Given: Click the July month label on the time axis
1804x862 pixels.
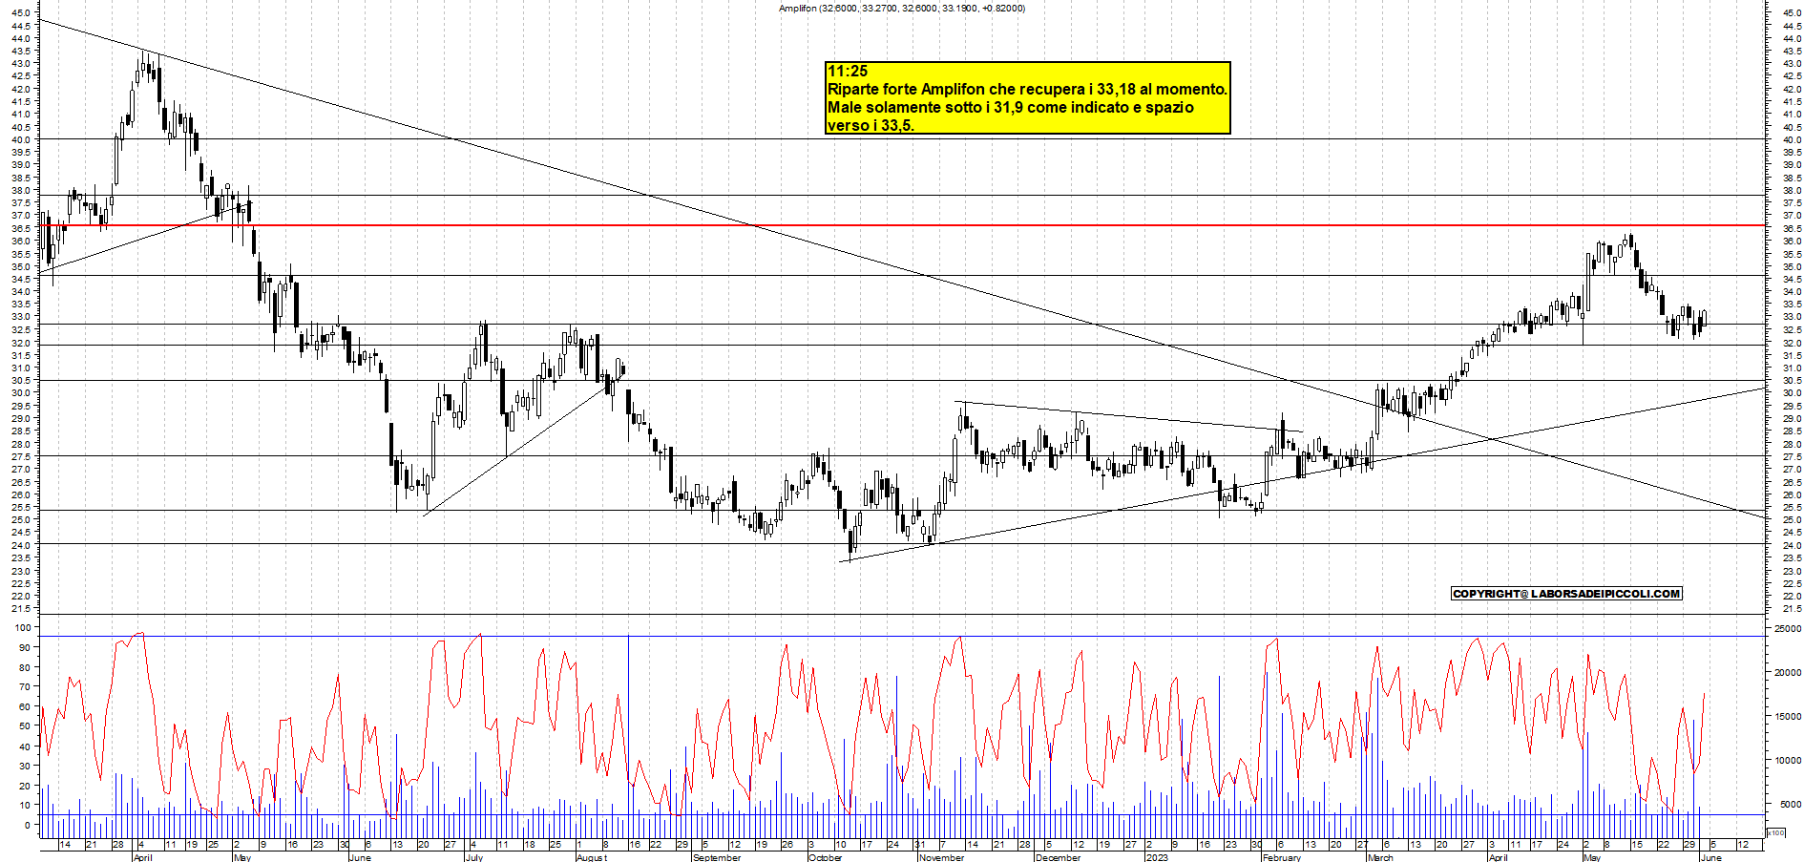Looking at the screenshot, I should pos(473,857).
